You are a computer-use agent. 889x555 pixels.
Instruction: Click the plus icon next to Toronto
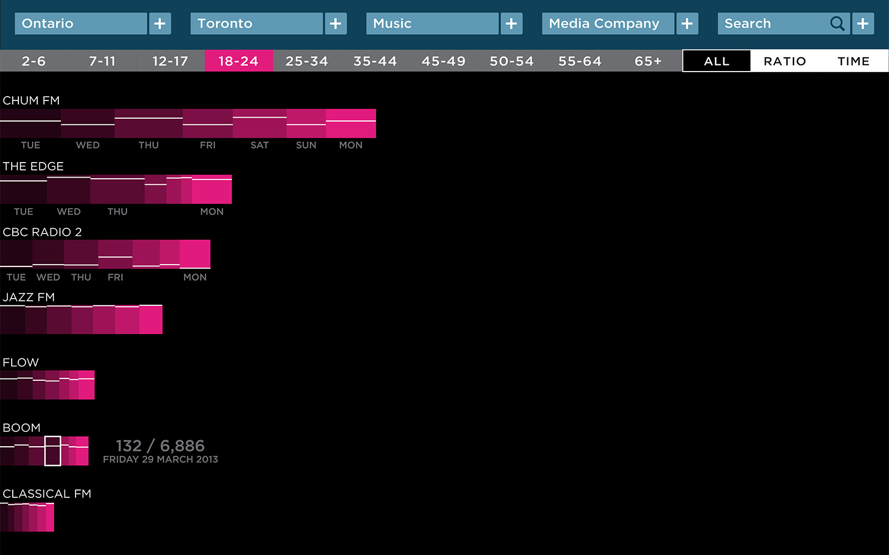pos(336,24)
